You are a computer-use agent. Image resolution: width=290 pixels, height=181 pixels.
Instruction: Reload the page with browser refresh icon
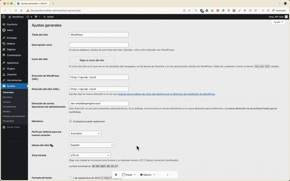(16, 10)
